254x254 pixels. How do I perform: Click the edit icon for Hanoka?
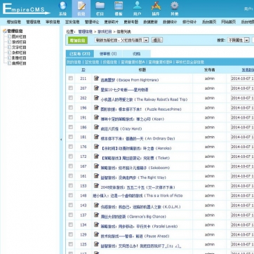96,147
